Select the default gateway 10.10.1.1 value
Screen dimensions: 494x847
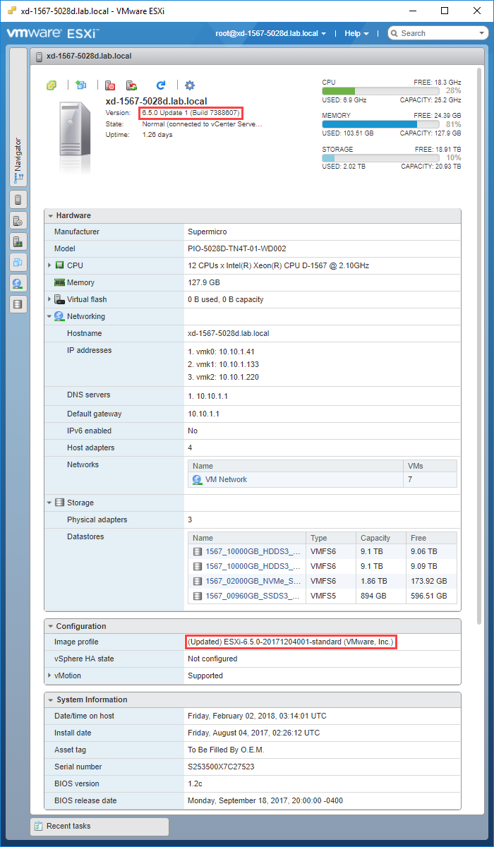coord(204,414)
